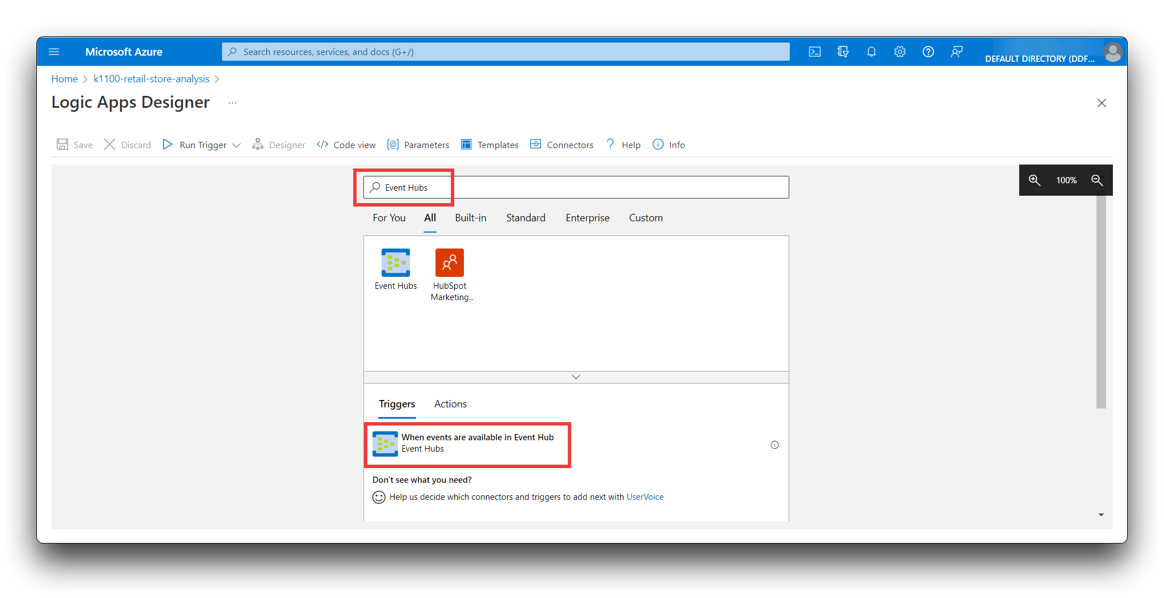1164x598 pixels.
Task: Open the UserVoice link
Action: tap(645, 497)
